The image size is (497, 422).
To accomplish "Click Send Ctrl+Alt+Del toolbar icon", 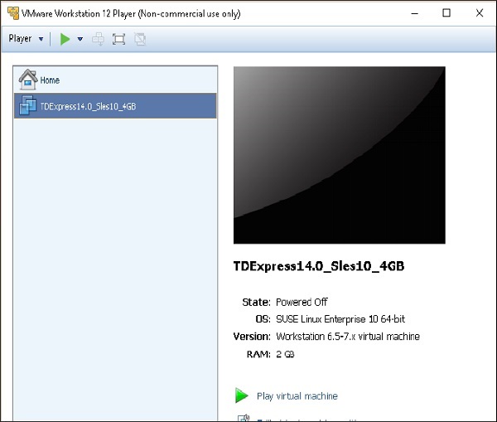I will (x=98, y=39).
